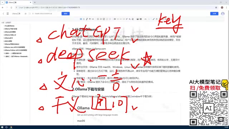
Task: Jump to outline item 8 Java API
Action: 14,47
